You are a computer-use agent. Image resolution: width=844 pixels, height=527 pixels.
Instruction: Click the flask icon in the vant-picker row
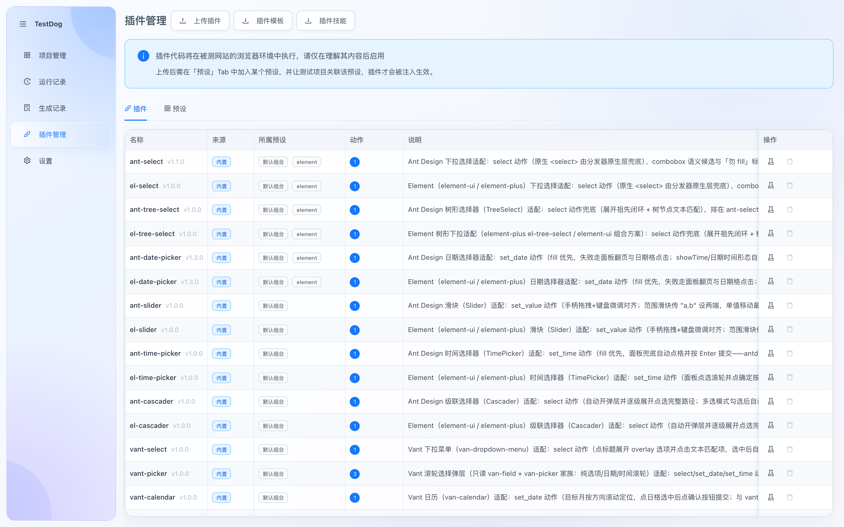[771, 473]
